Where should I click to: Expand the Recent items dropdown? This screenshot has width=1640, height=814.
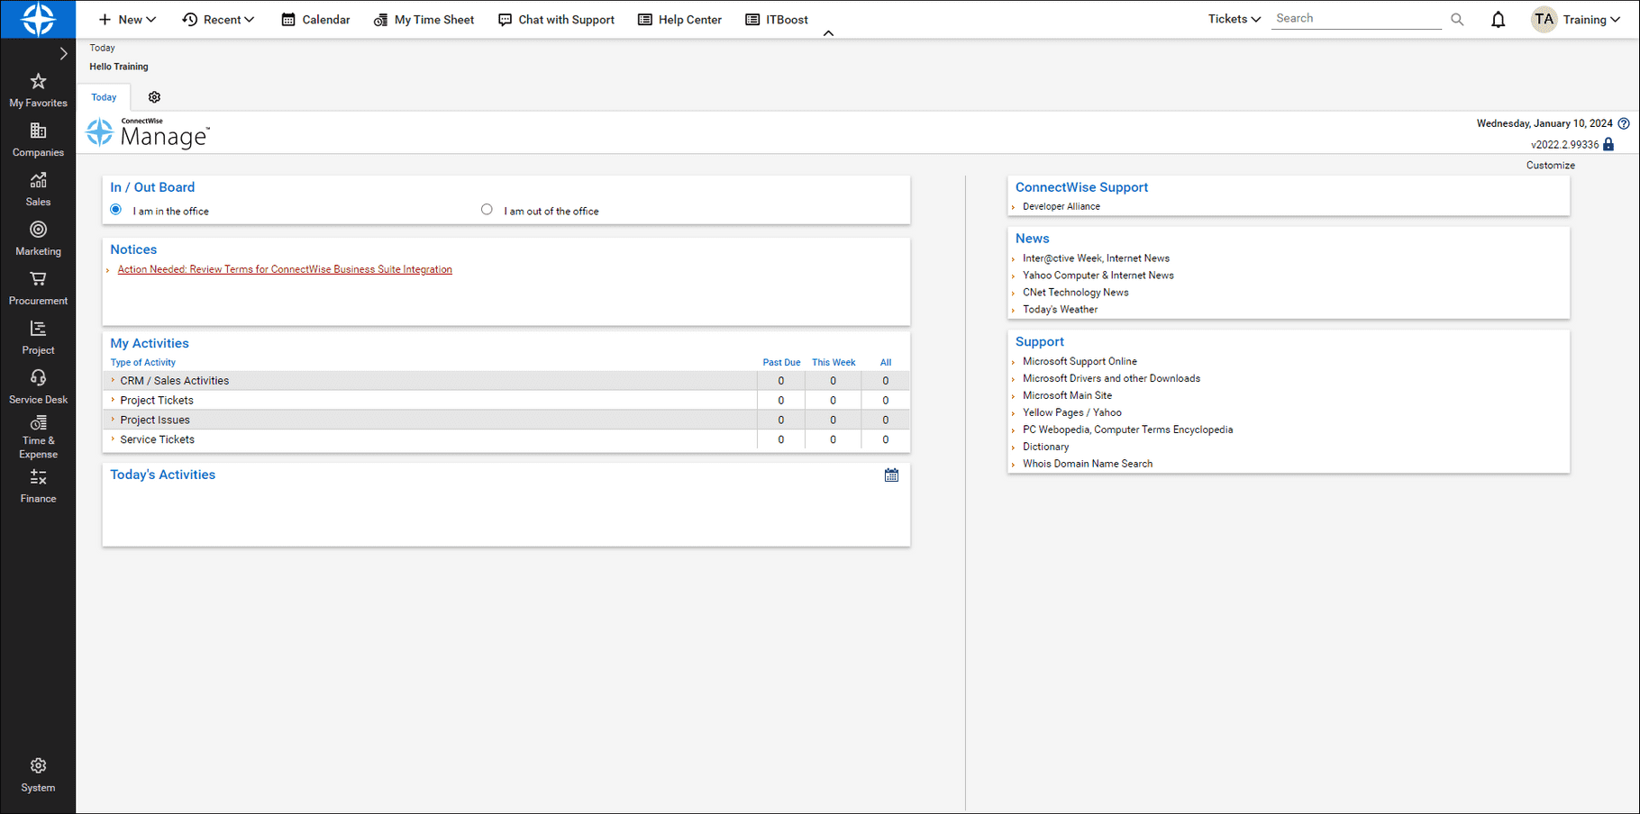tap(218, 19)
